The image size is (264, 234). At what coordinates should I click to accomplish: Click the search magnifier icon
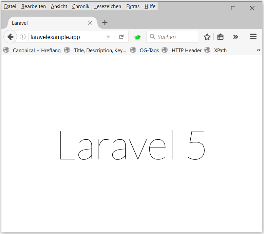(x=152, y=37)
